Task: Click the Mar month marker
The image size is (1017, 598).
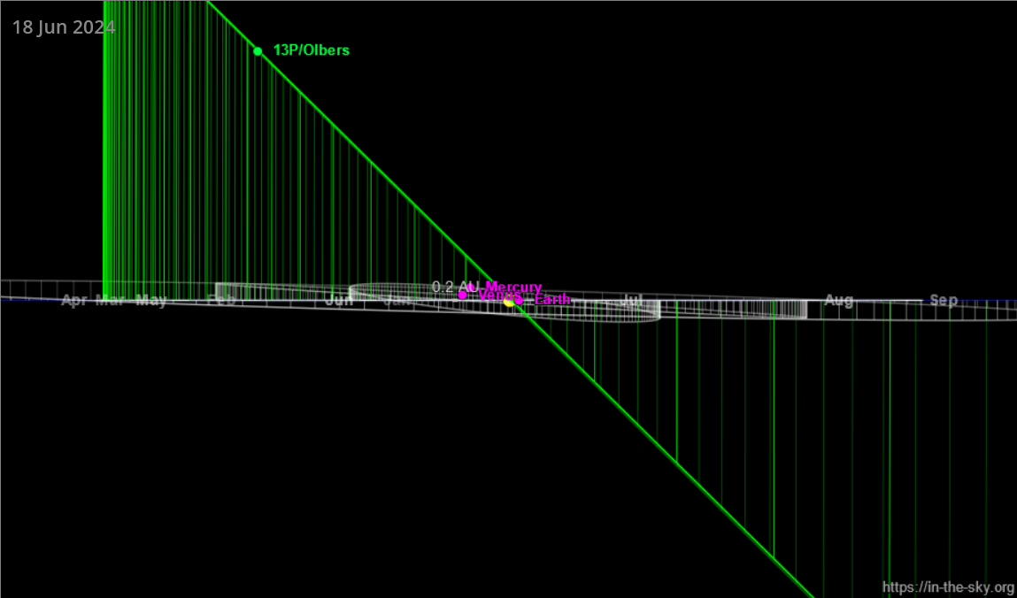Action: (x=111, y=301)
